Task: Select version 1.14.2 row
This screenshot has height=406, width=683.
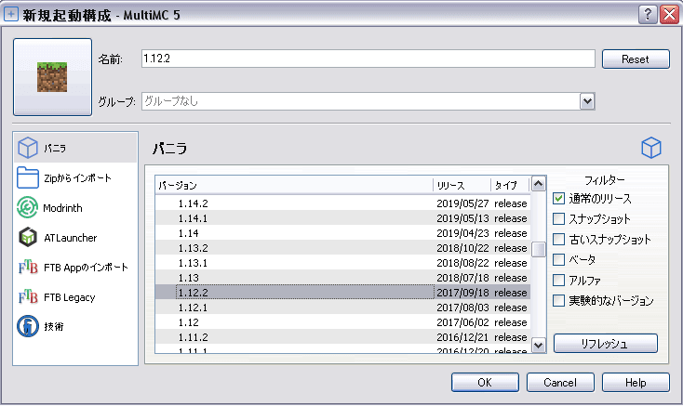Action: pos(342,203)
